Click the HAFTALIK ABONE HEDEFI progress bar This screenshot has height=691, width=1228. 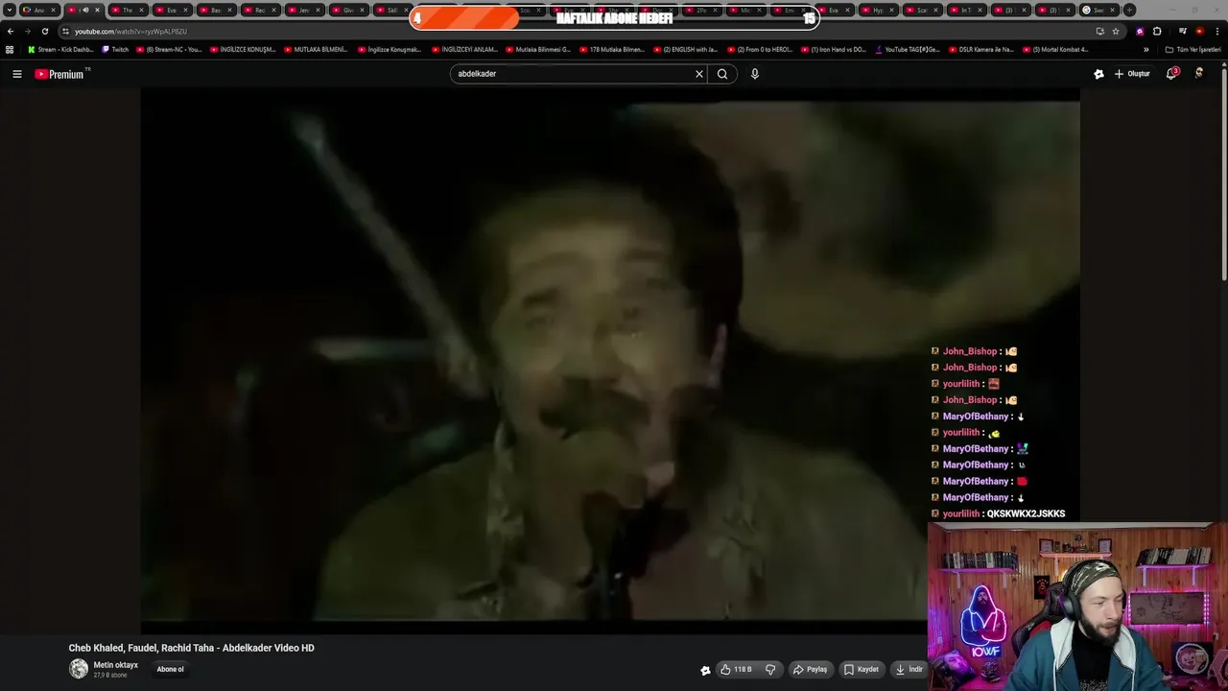click(x=614, y=18)
